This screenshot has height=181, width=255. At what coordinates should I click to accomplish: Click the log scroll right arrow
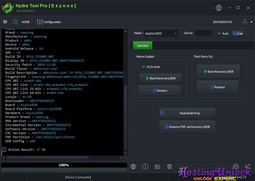pos(121,157)
